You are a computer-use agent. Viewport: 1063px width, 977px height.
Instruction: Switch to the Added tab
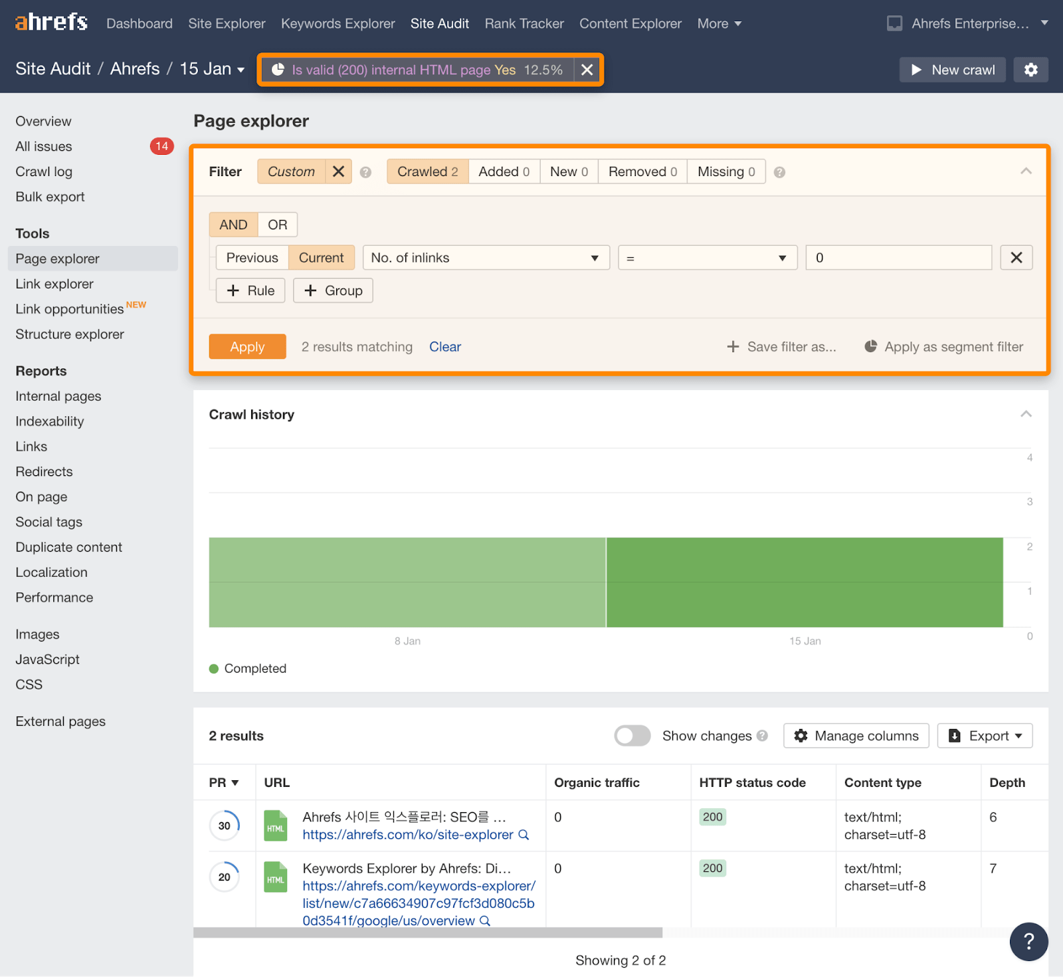tap(504, 171)
